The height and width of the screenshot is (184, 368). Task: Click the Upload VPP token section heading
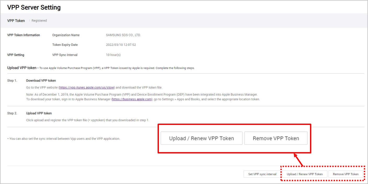[22, 68]
